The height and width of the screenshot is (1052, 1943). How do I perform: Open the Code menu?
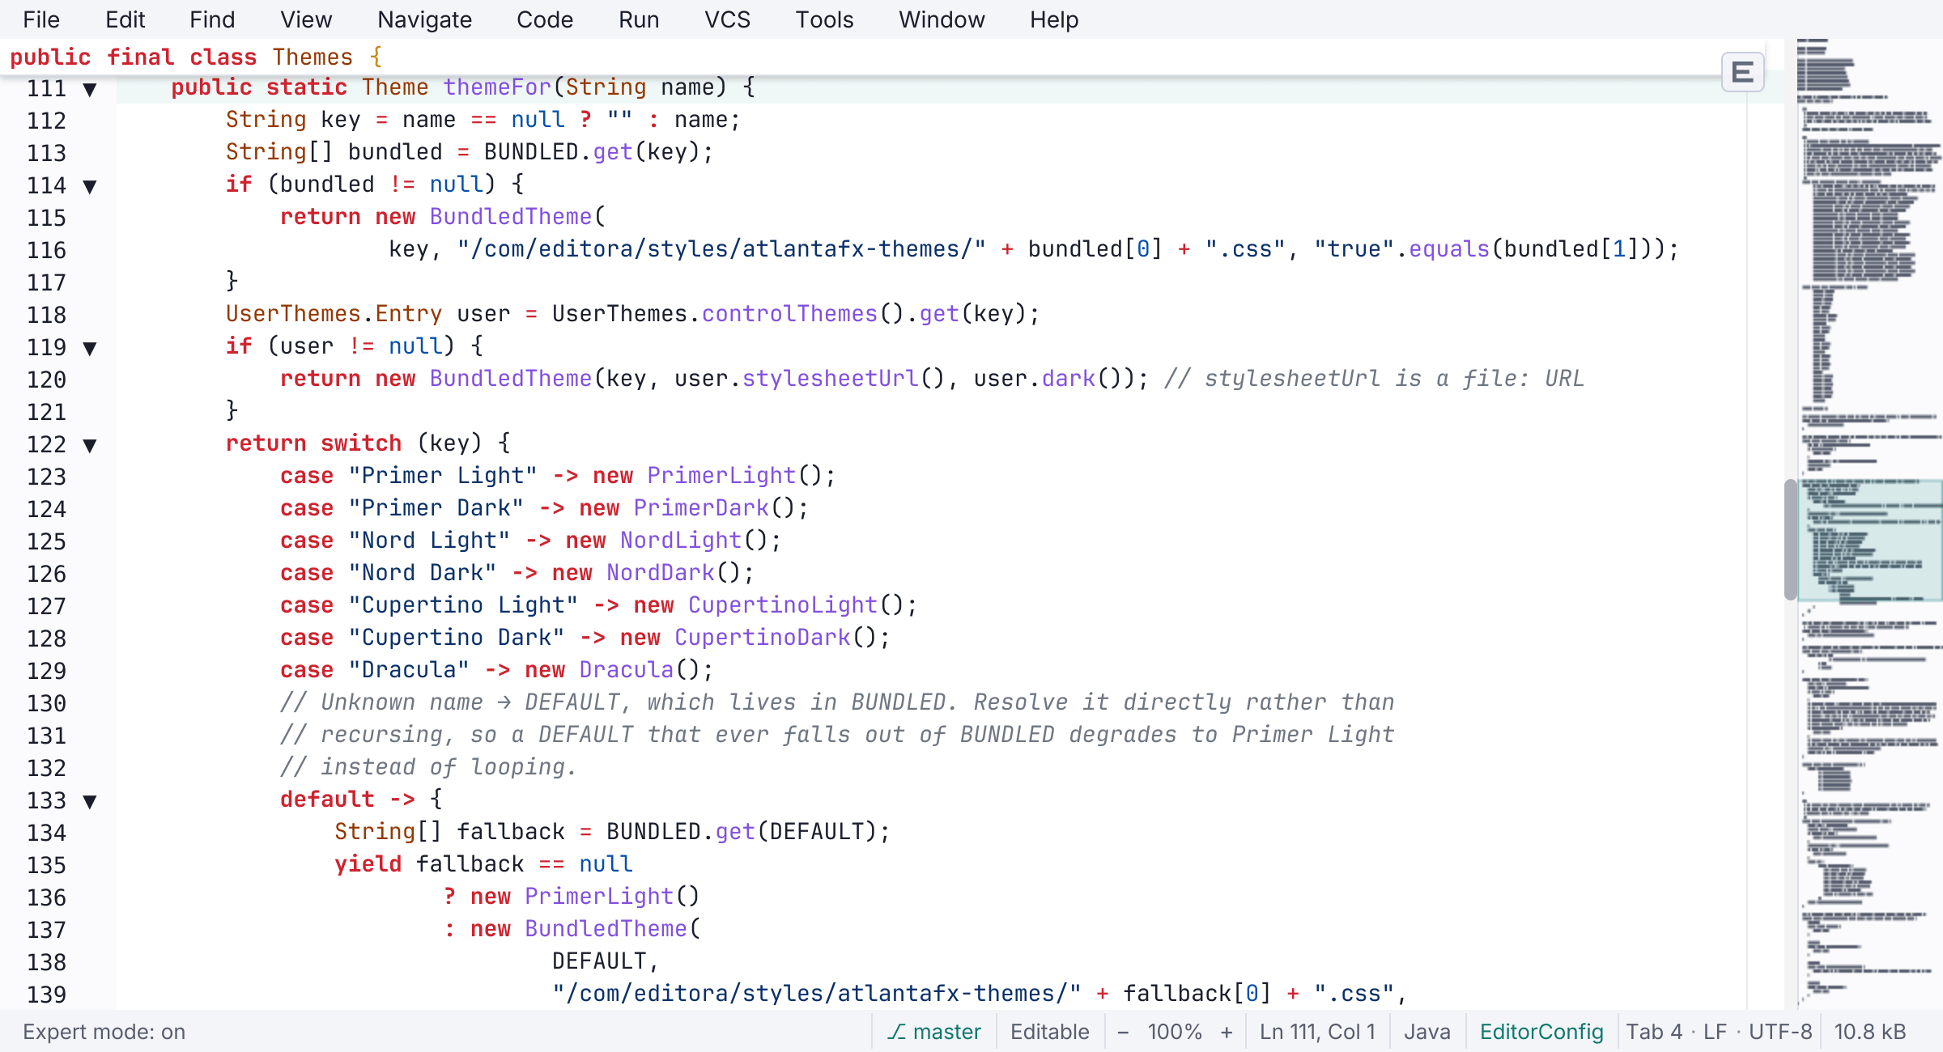coord(545,19)
